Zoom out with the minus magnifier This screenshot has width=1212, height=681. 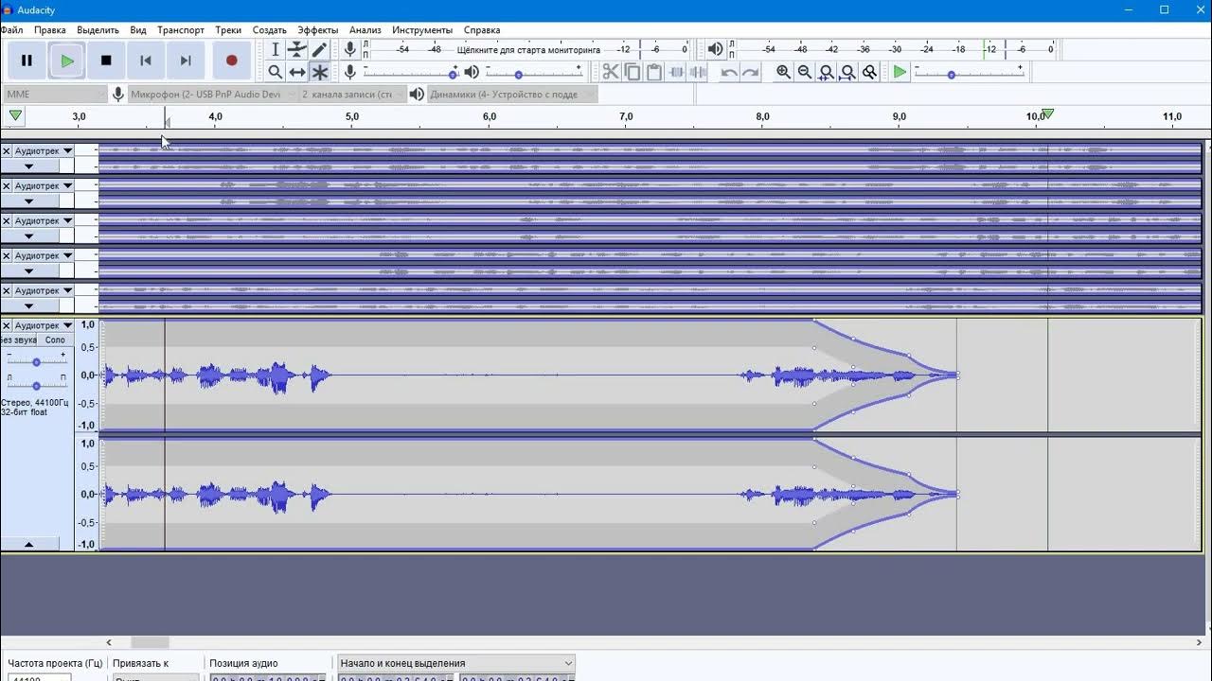point(805,72)
